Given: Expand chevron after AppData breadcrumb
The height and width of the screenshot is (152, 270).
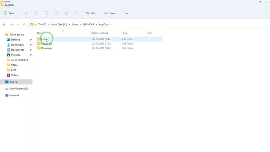Looking at the screenshot, I should (x=111, y=24).
